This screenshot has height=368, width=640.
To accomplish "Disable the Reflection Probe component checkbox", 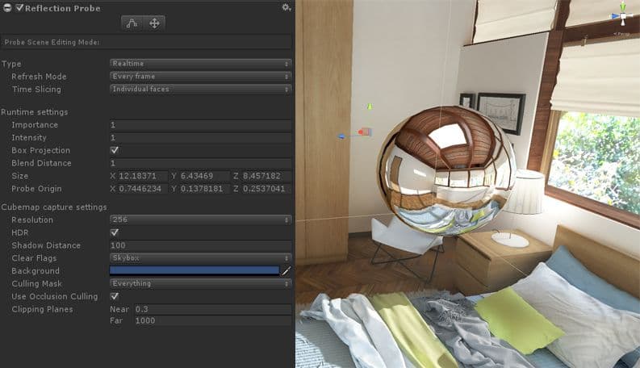I will pyautogui.click(x=19, y=7).
